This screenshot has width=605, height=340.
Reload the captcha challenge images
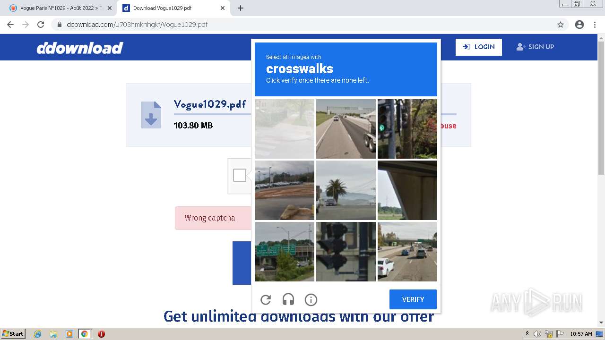(266, 299)
